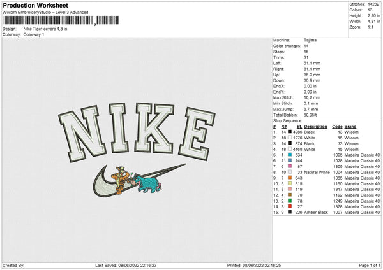Click the 'Brand' column header
Viewport: 383px width, 270px height.
coord(350,127)
